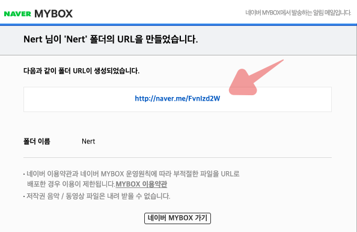Click the text '다음과 같이 폴더 URL이 생성되었습니다.'

click(x=82, y=71)
